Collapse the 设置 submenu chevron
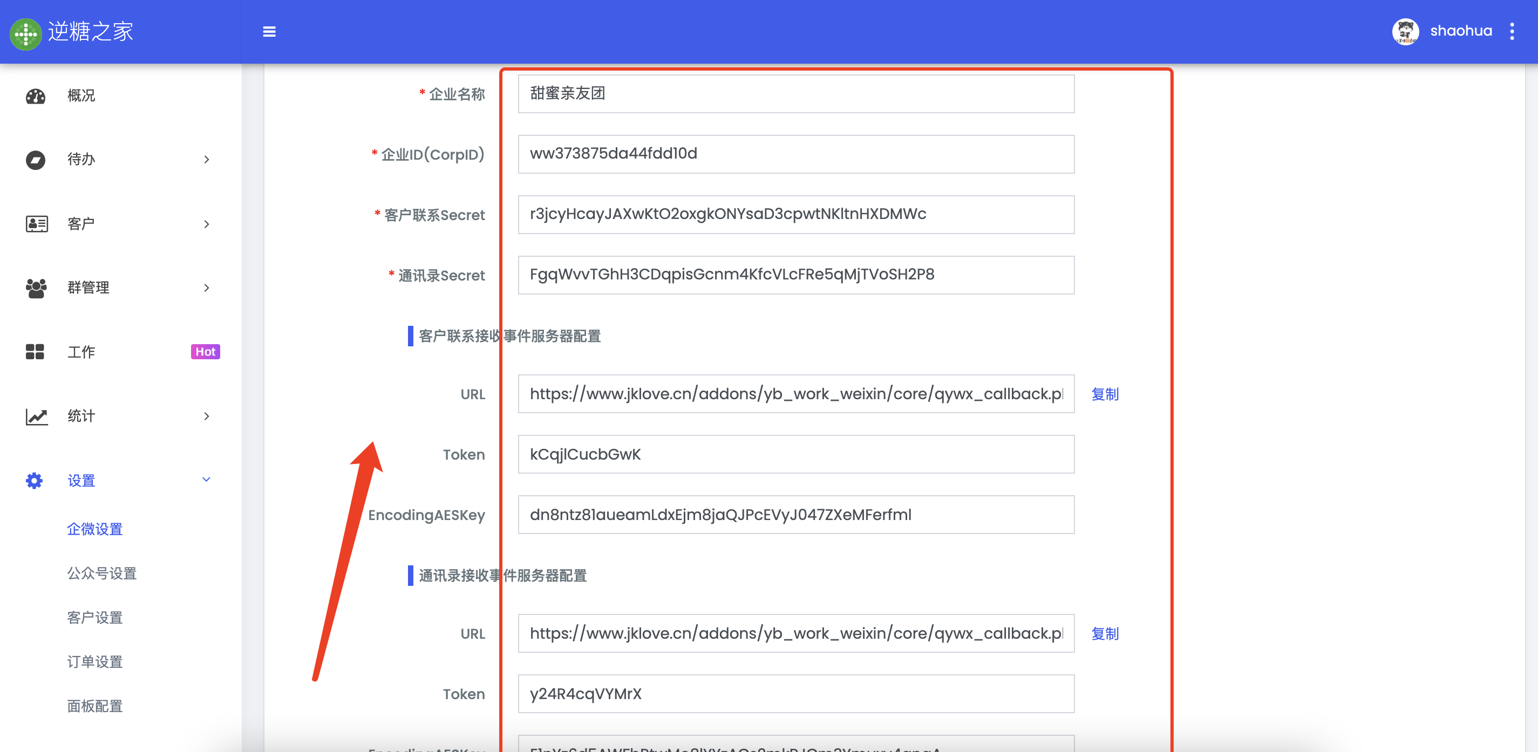The width and height of the screenshot is (1538, 752). pos(207,480)
